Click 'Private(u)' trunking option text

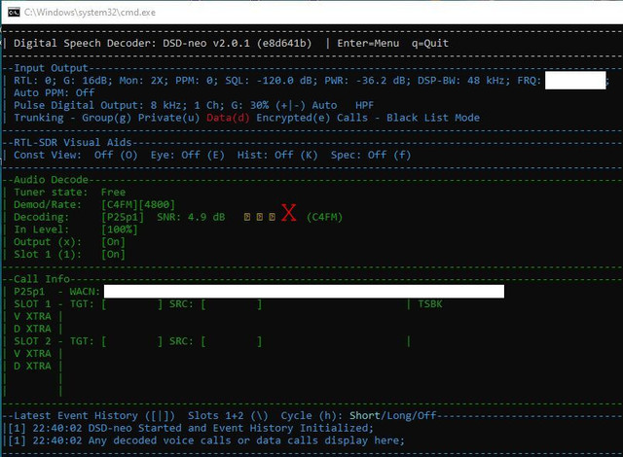click(168, 118)
